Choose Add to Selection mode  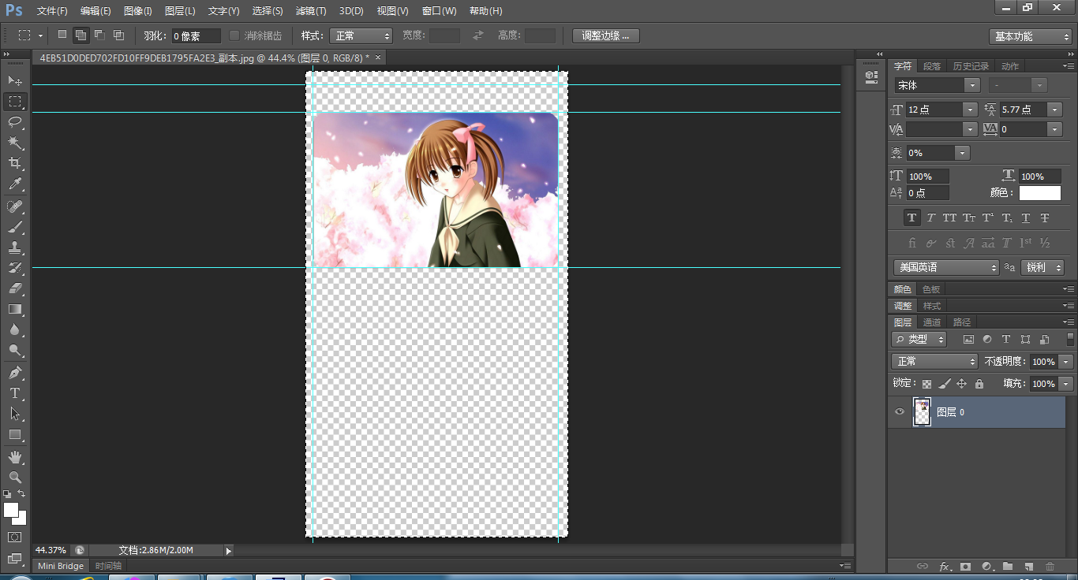click(80, 35)
